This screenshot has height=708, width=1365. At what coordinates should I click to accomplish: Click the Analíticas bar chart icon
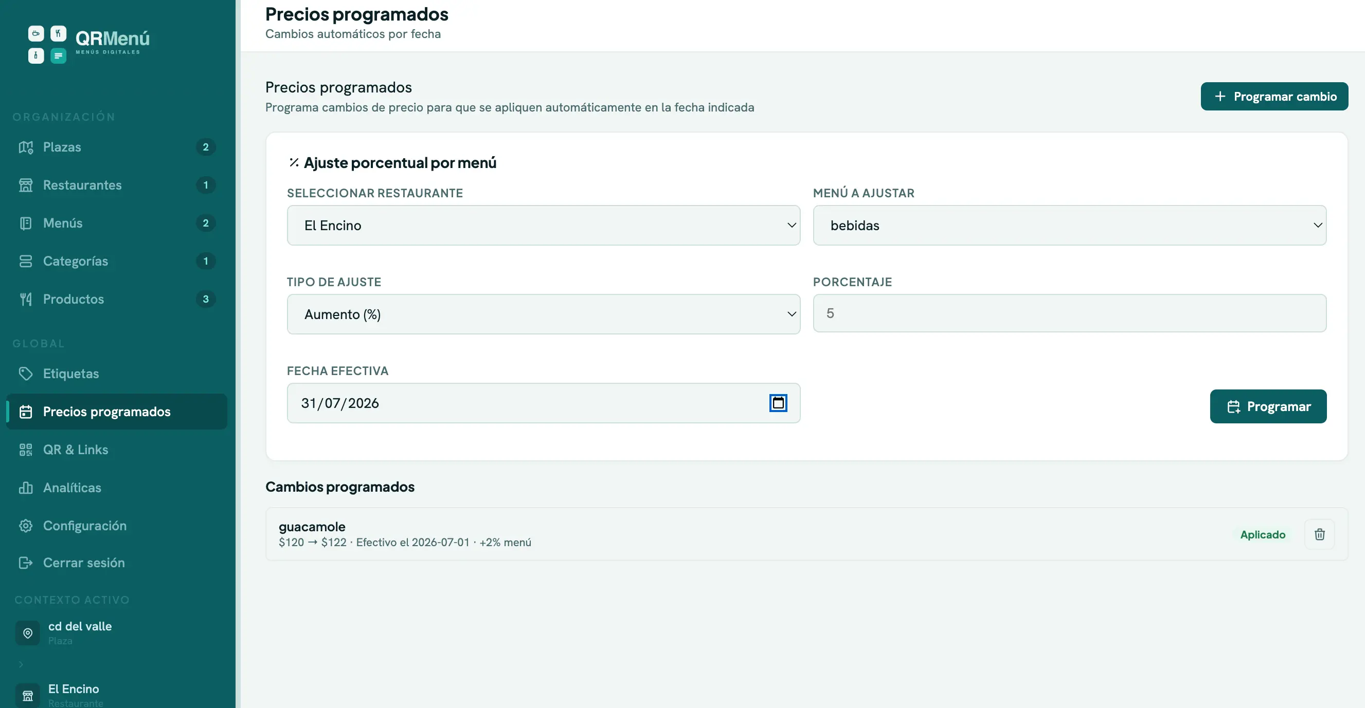point(25,488)
